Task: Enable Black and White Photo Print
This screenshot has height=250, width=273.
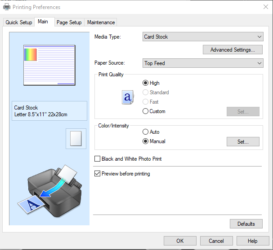Action: (128, 159)
